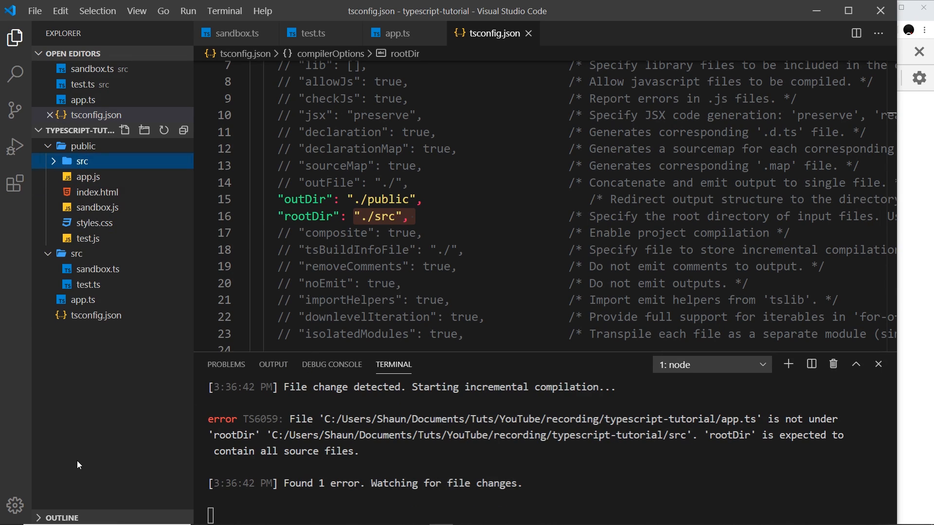Collapse all folders in the explorer

point(183,130)
